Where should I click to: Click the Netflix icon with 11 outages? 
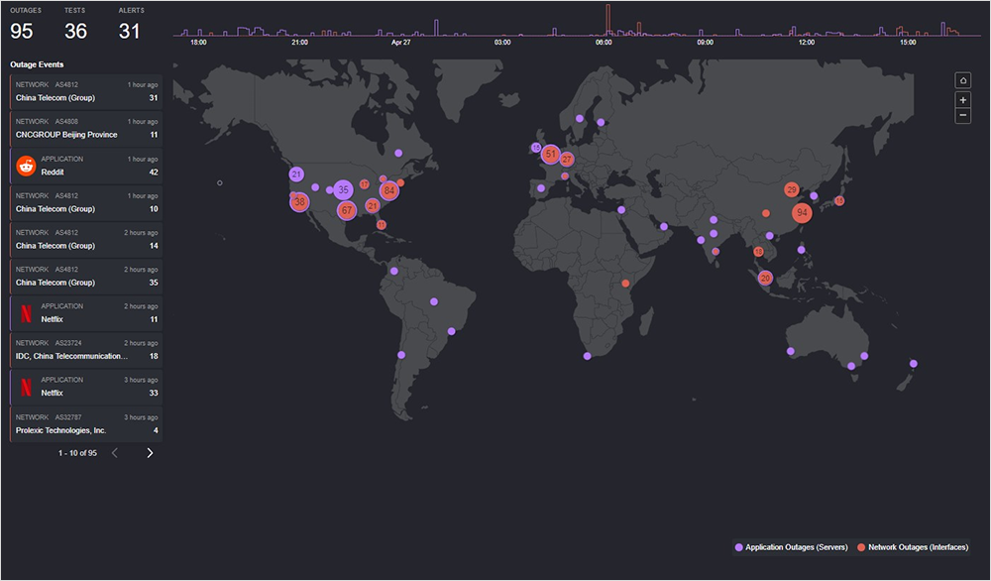tap(26, 313)
